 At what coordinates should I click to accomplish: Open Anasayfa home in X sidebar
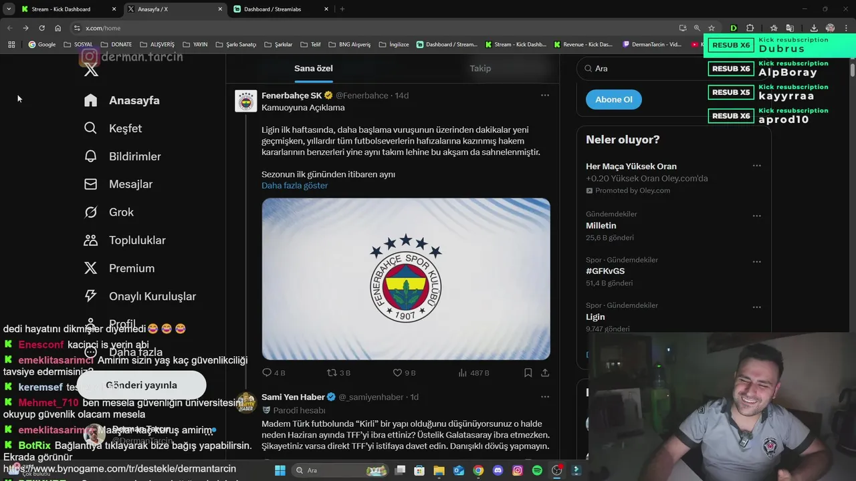[122, 100]
